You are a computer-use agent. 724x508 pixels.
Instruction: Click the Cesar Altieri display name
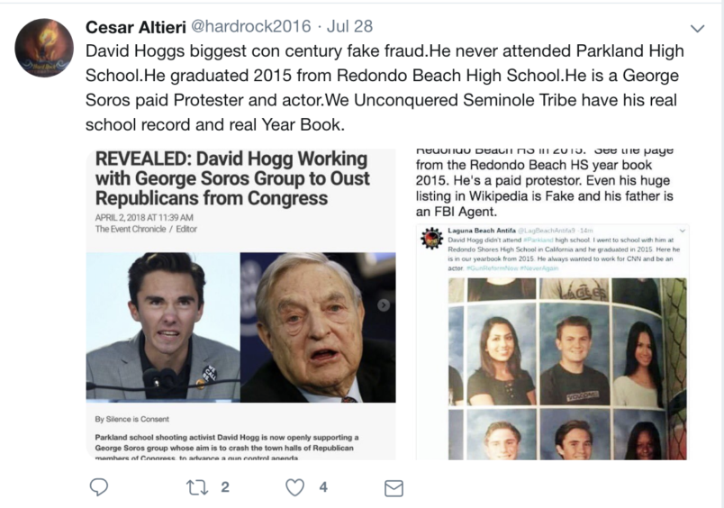click(x=136, y=27)
